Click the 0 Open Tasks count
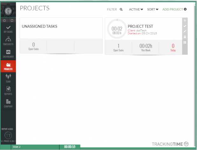Screen dimensions: 197x150 coord(33,46)
